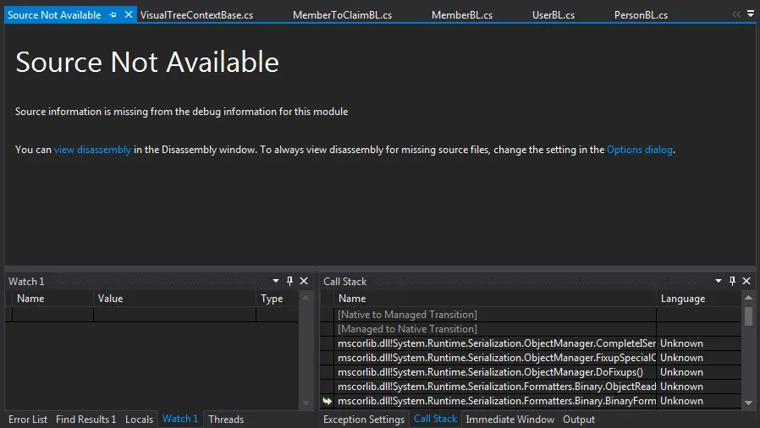Switch to the Error List tab

pos(28,420)
